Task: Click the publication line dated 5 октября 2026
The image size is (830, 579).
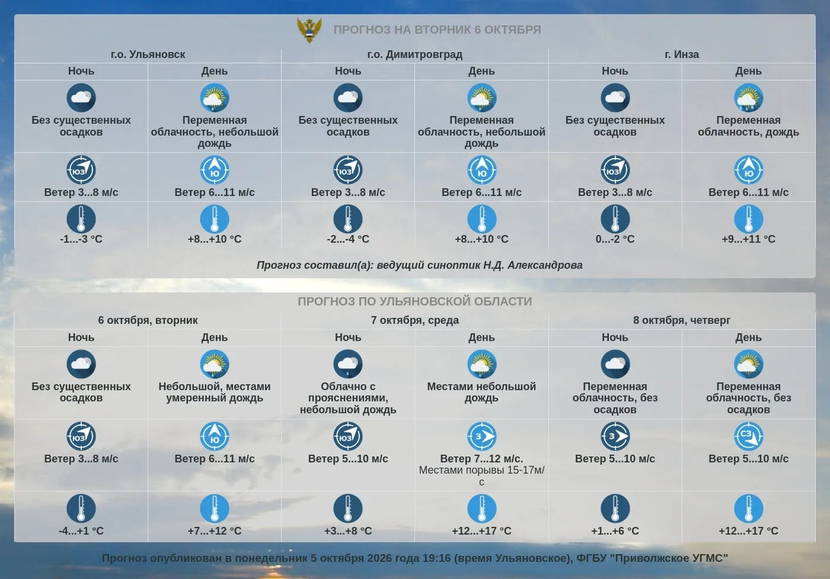Action: (415, 558)
